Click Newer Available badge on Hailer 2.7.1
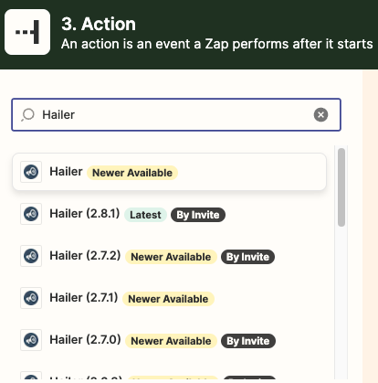 click(168, 299)
